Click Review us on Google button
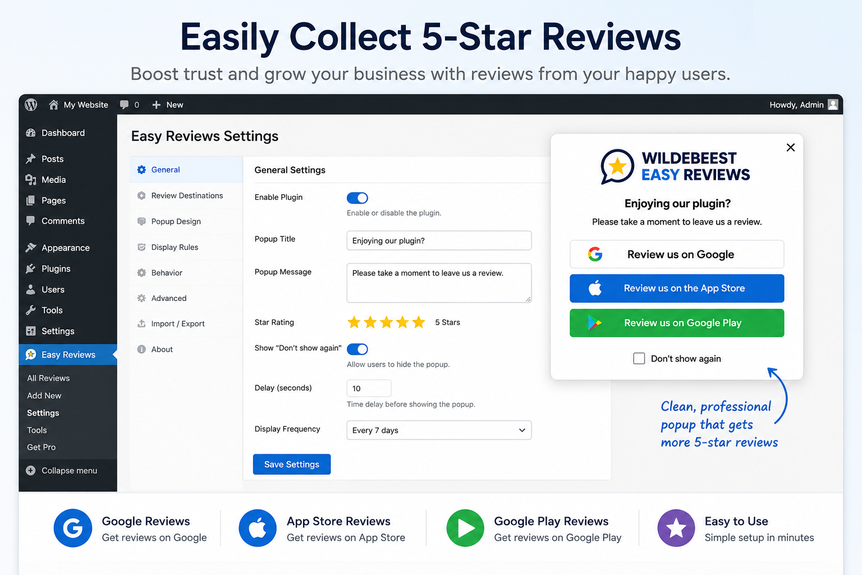The width and height of the screenshot is (862, 575). coord(677,254)
